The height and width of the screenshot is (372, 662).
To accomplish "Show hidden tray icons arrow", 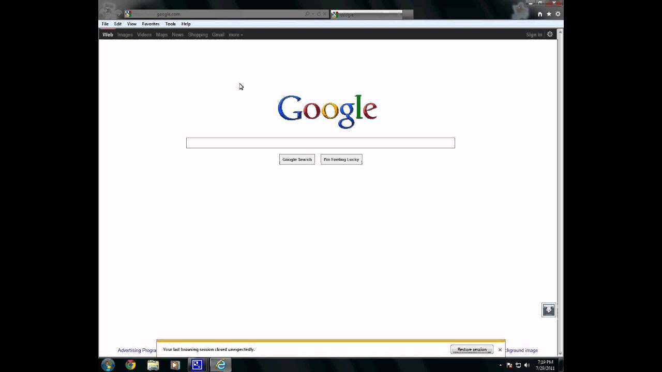I will pos(500,365).
